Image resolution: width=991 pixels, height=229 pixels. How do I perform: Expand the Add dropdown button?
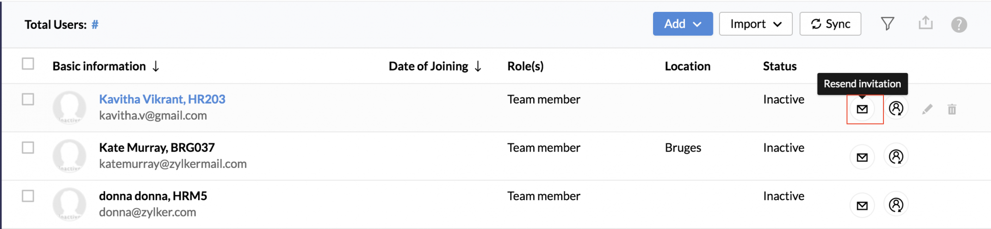[x=683, y=24]
